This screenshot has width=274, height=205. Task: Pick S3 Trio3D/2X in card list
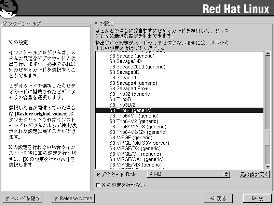[x=124, y=105]
